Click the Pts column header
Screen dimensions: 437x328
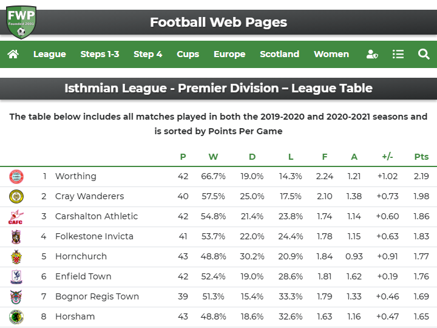point(421,157)
